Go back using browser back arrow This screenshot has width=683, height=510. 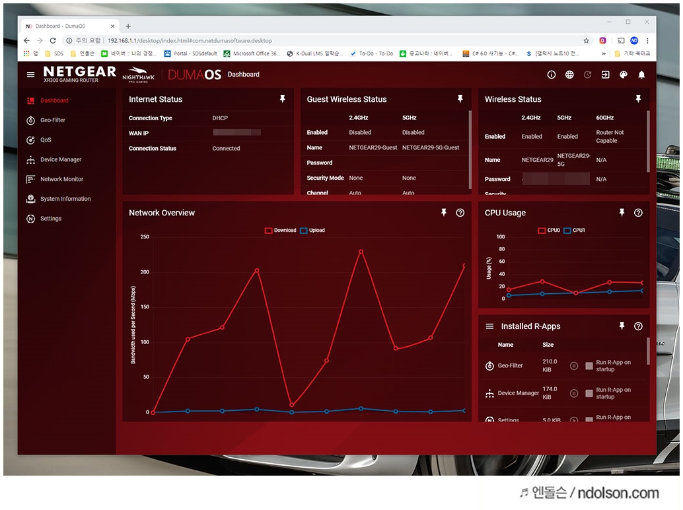click(26, 40)
